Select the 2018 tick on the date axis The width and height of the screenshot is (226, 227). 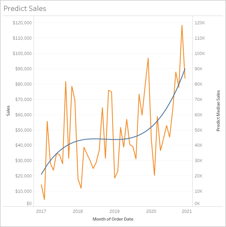[x=78, y=211]
